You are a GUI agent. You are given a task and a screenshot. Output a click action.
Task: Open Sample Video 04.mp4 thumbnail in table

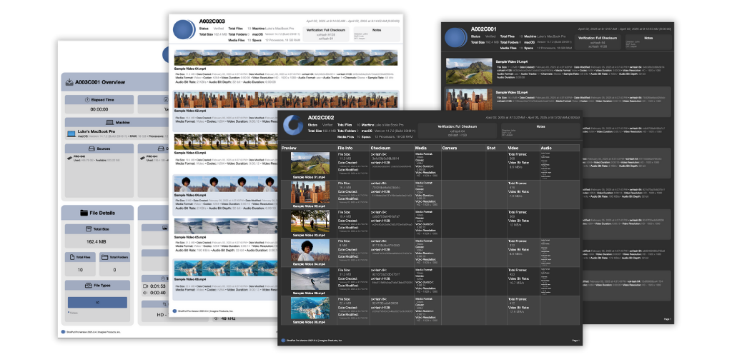tap(310, 251)
